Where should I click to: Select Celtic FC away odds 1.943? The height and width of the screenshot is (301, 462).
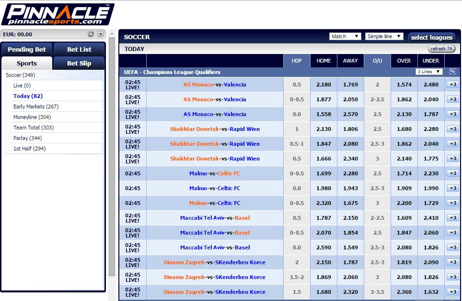click(x=350, y=188)
